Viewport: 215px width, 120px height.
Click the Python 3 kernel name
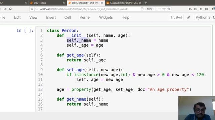[203, 17]
